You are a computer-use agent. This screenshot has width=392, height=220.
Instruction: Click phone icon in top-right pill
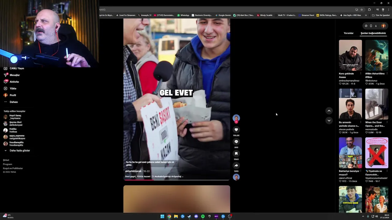[371, 26]
